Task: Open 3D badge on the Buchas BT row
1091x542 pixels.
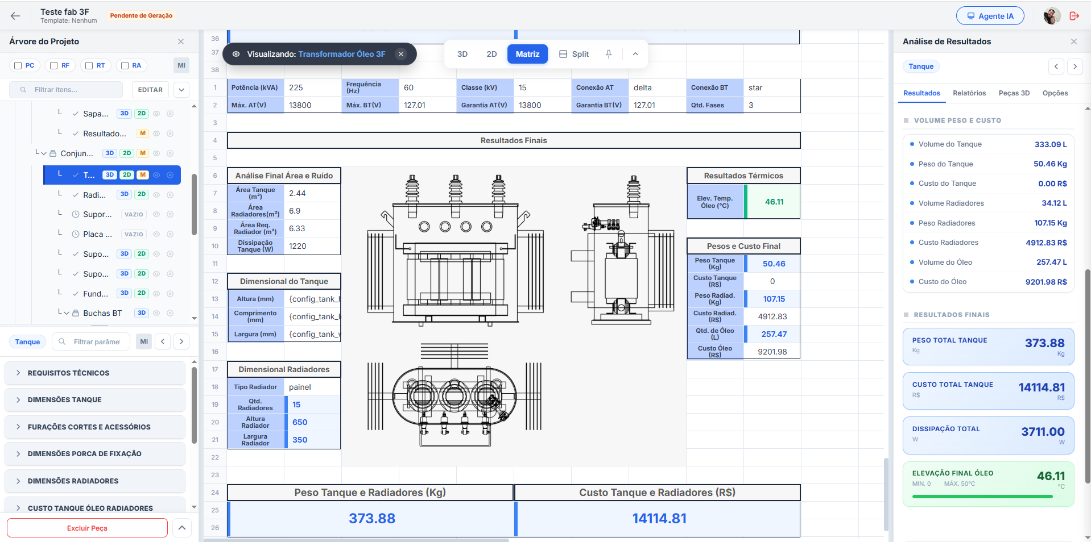Action: coord(142,313)
